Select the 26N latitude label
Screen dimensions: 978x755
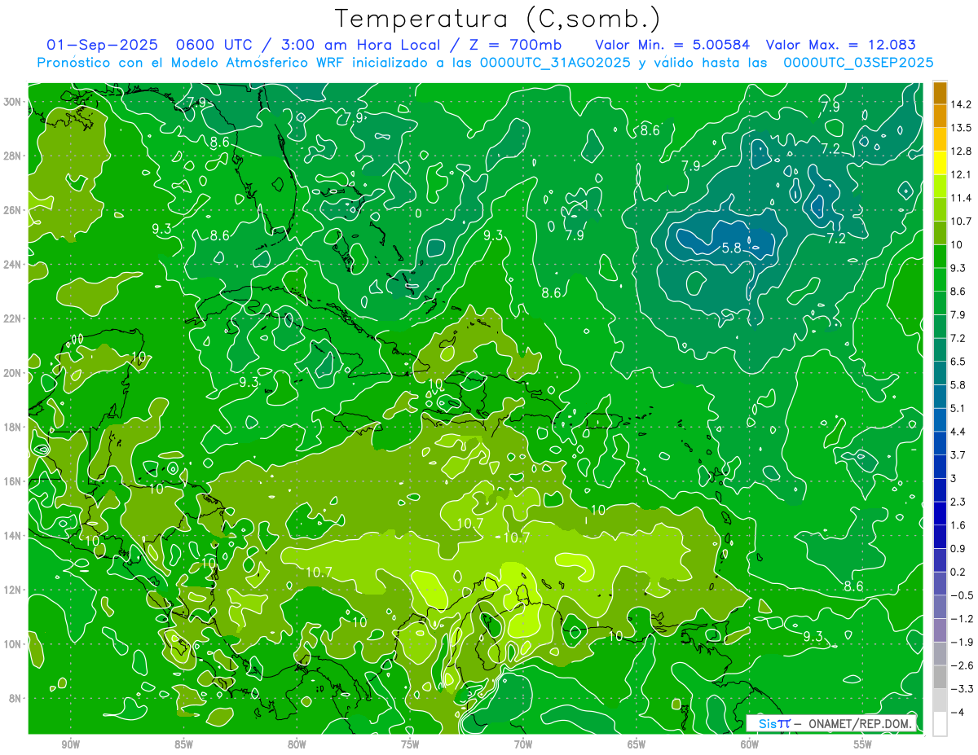click(13, 210)
